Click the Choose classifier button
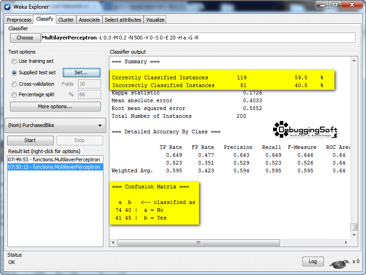The image size is (366, 275). tap(25, 38)
